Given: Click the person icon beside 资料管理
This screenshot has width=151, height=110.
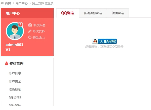Looking at the screenshot, I should [7, 63].
